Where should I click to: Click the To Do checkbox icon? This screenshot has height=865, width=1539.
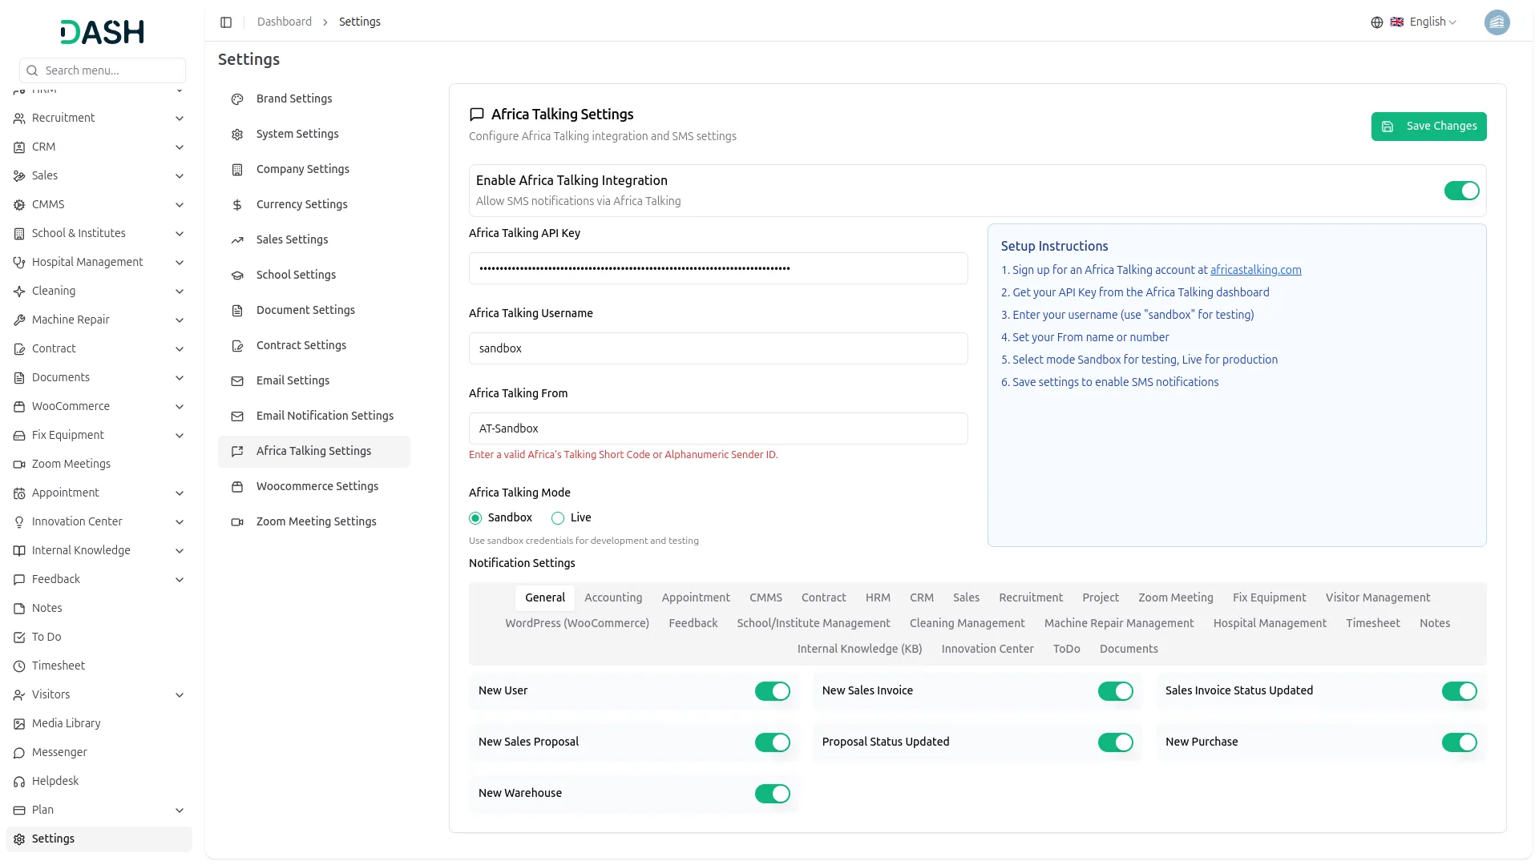(x=19, y=638)
